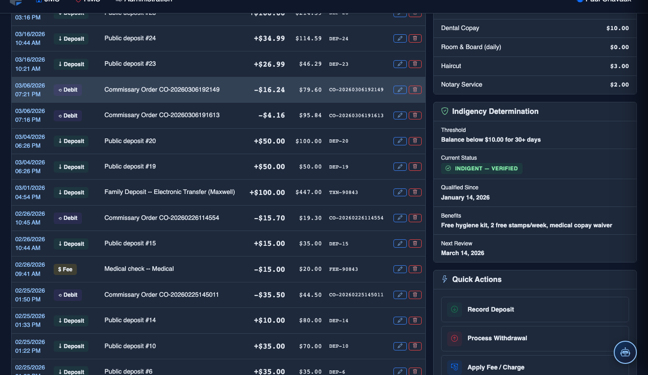Viewport: 648px width, 375px height.
Task: Open the Administration menu in top bar
Action: pos(143,1)
